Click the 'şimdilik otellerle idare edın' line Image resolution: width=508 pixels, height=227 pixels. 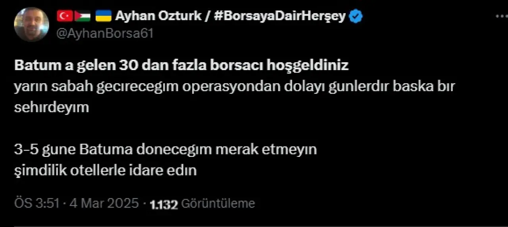(106, 171)
